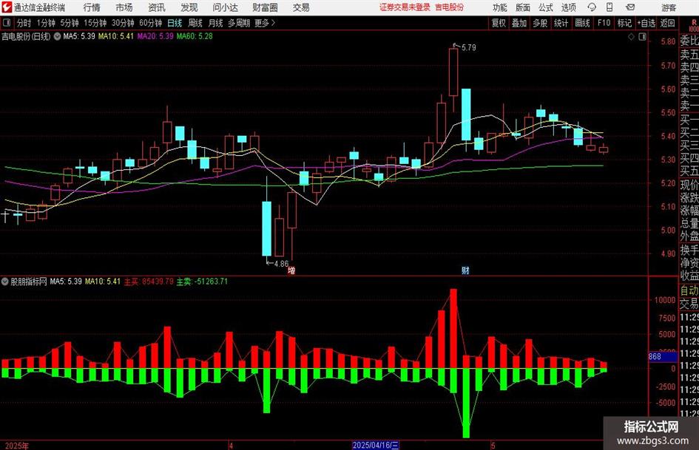Viewport: 699px width, 450px height.
Task: Click the Tongdaxin red logo icon
Action: 6,7
